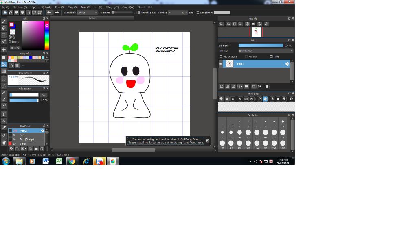Open a reference image with folder icon
Screen dimensions: 417x252
(x=227, y=99)
